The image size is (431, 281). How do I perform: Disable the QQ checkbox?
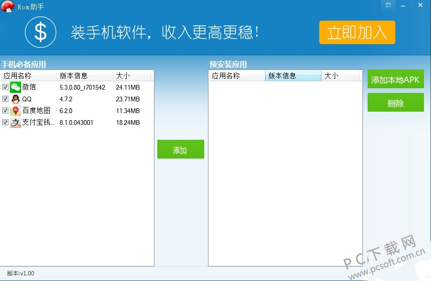5,99
